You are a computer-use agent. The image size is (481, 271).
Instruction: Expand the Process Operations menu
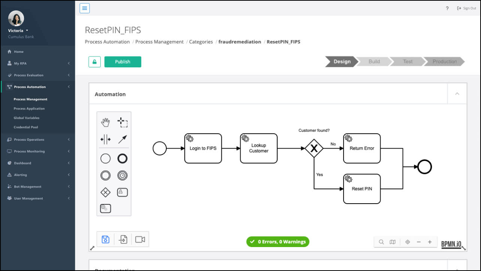coord(37,140)
